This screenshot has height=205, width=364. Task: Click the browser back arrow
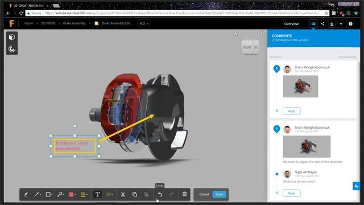[7, 13]
